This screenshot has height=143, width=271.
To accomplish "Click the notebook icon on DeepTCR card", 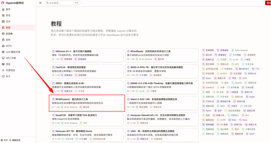I will 53,115.
